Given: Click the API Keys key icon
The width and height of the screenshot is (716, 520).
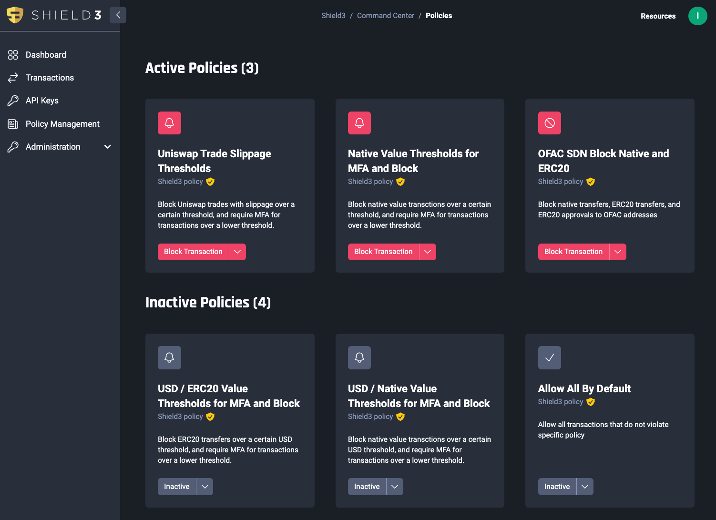Looking at the screenshot, I should (x=13, y=101).
